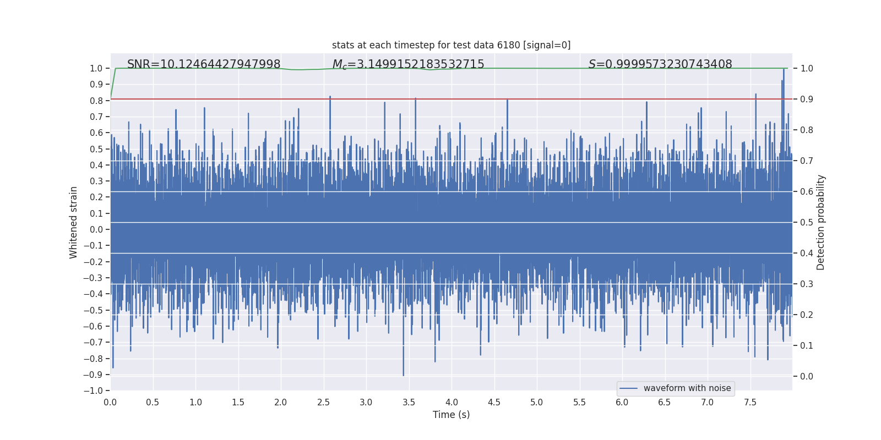Image resolution: width=881 pixels, height=440 pixels.
Task: Click the −1.0 tick on the strain axis
Action: click(93, 391)
